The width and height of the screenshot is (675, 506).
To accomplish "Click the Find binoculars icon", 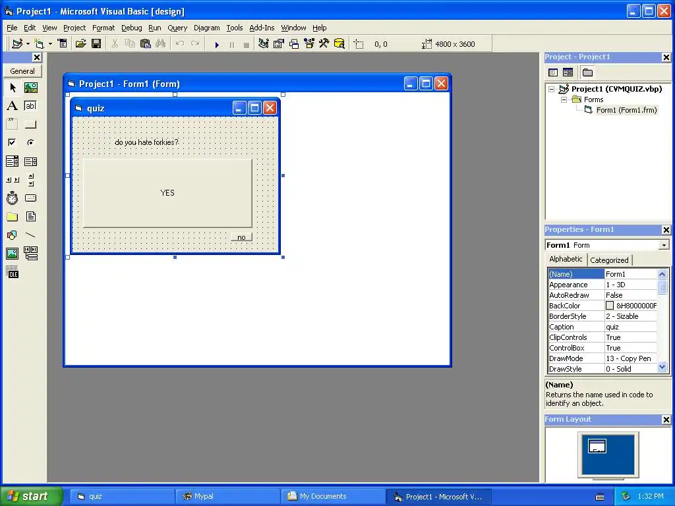I will pos(161,43).
